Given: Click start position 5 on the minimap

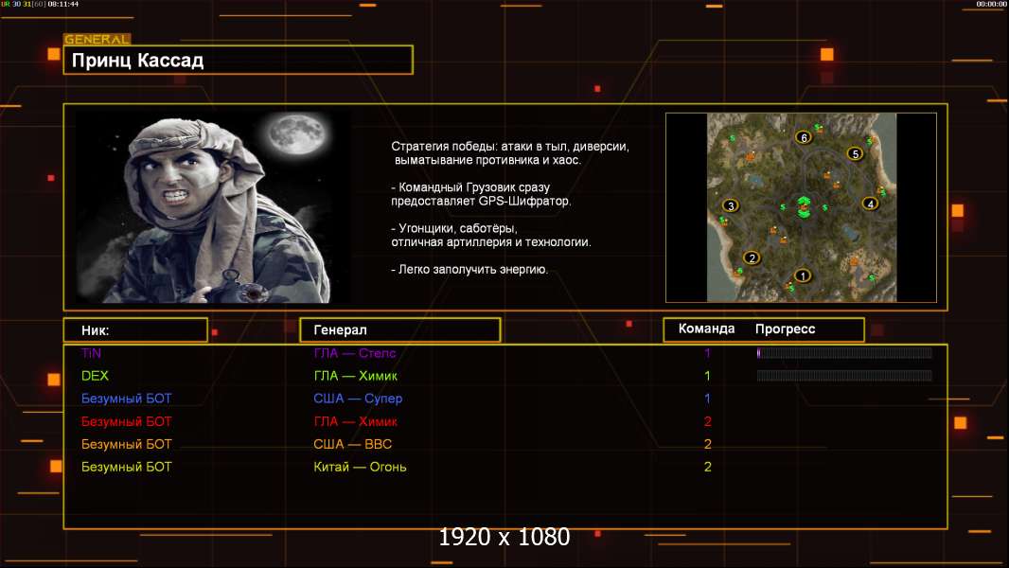Looking at the screenshot, I should 855,153.
